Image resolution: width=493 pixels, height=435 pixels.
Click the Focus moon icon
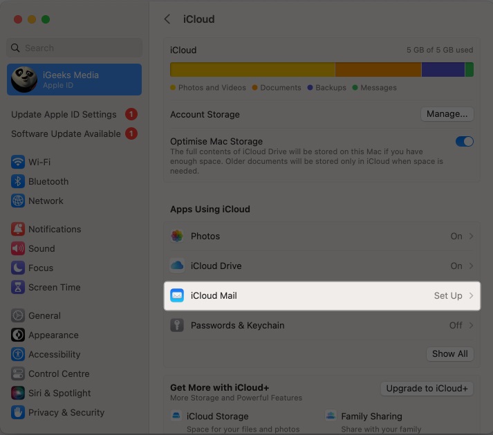click(18, 268)
